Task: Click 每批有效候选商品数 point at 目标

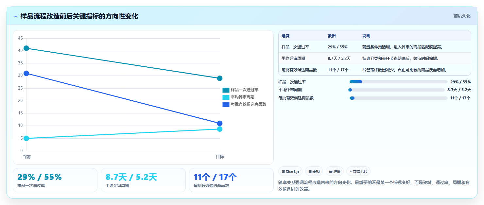Action: [x=220, y=123]
